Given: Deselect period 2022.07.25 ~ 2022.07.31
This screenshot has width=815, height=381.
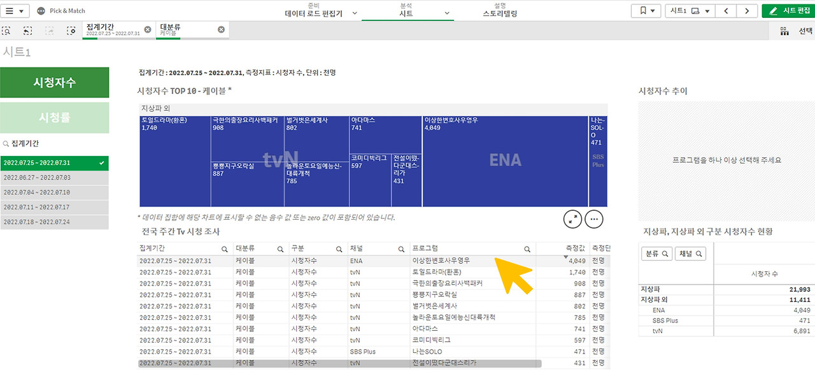Looking at the screenshot, I should coord(55,163).
